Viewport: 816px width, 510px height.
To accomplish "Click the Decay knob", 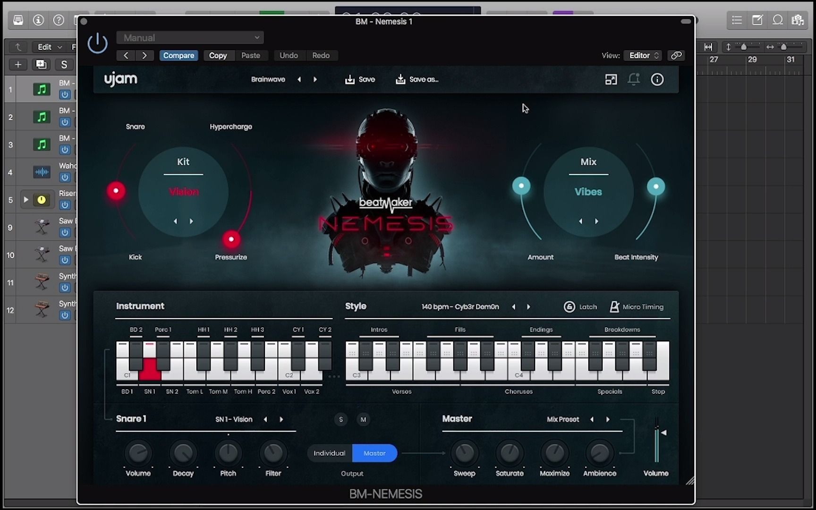I will [x=183, y=453].
